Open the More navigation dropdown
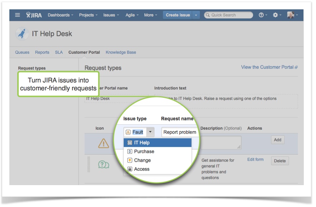This screenshot has width=316, height=207. [150, 15]
